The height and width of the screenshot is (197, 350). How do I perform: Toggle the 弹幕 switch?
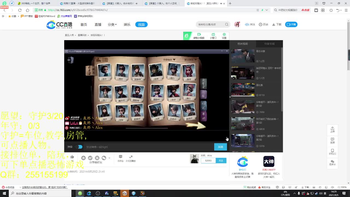(x=79, y=147)
